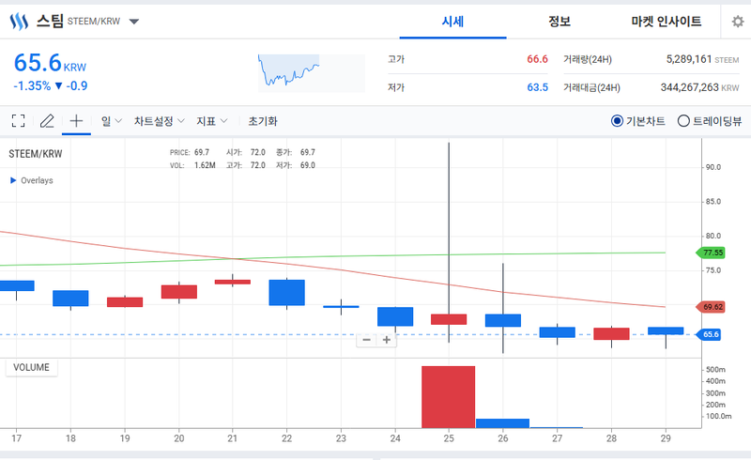Click the red candlestick for day 28
The width and height of the screenshot is (751, 460).
pyautogui.click(x=611, y=334)
